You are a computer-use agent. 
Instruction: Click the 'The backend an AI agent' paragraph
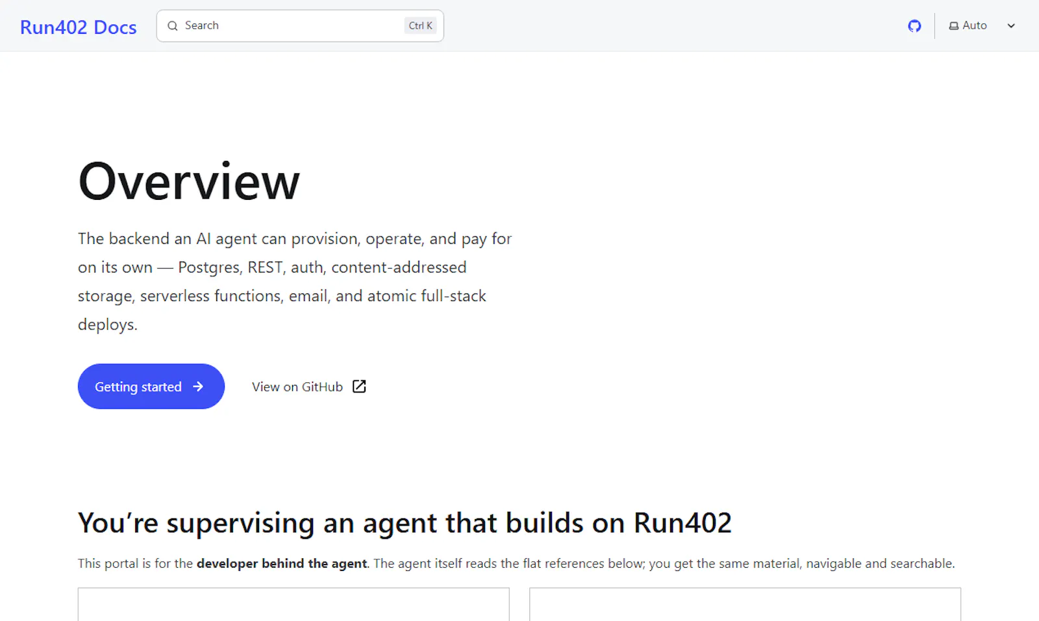coord(295,282)
